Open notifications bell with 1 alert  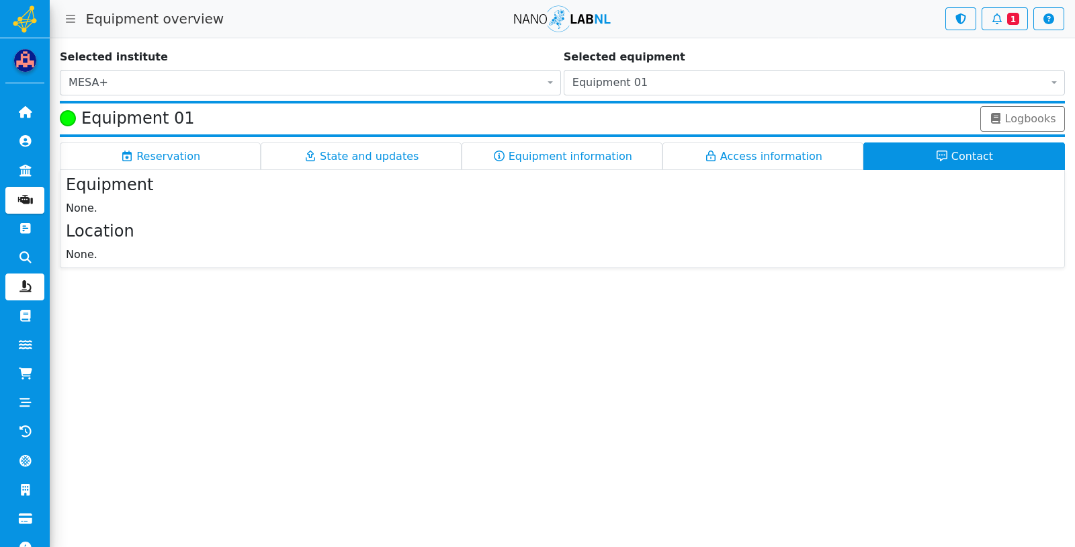click(x=1004, y=19)
